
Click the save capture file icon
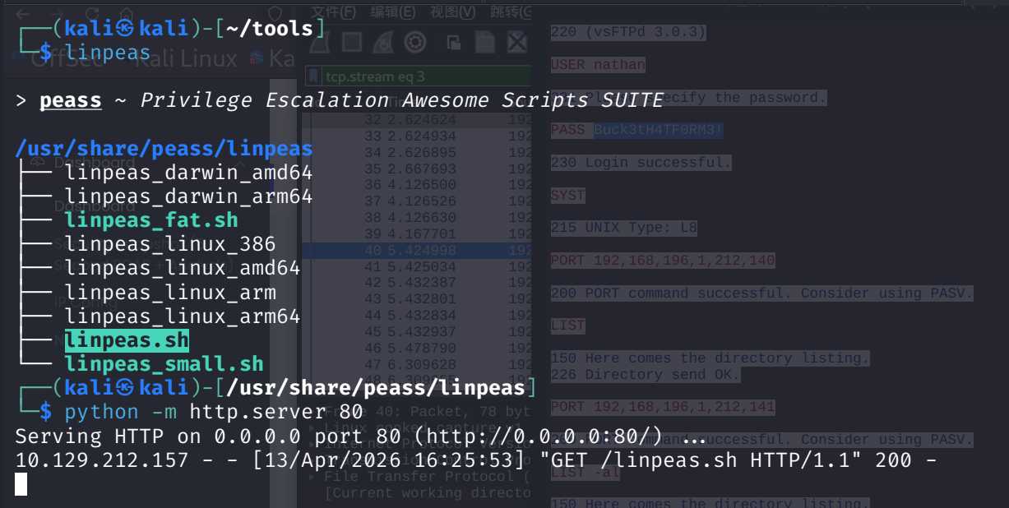[485, 42]
